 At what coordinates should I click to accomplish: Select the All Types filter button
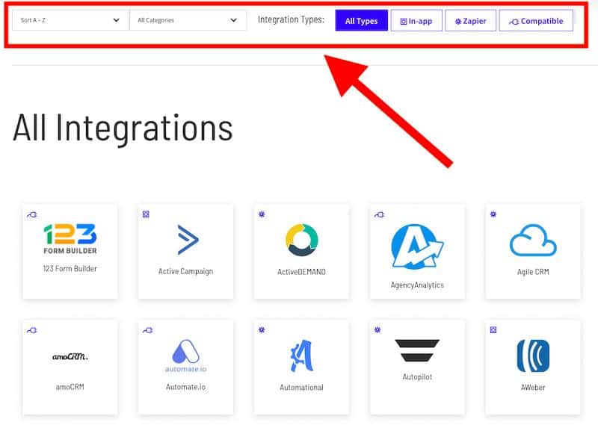click(361, 21)
